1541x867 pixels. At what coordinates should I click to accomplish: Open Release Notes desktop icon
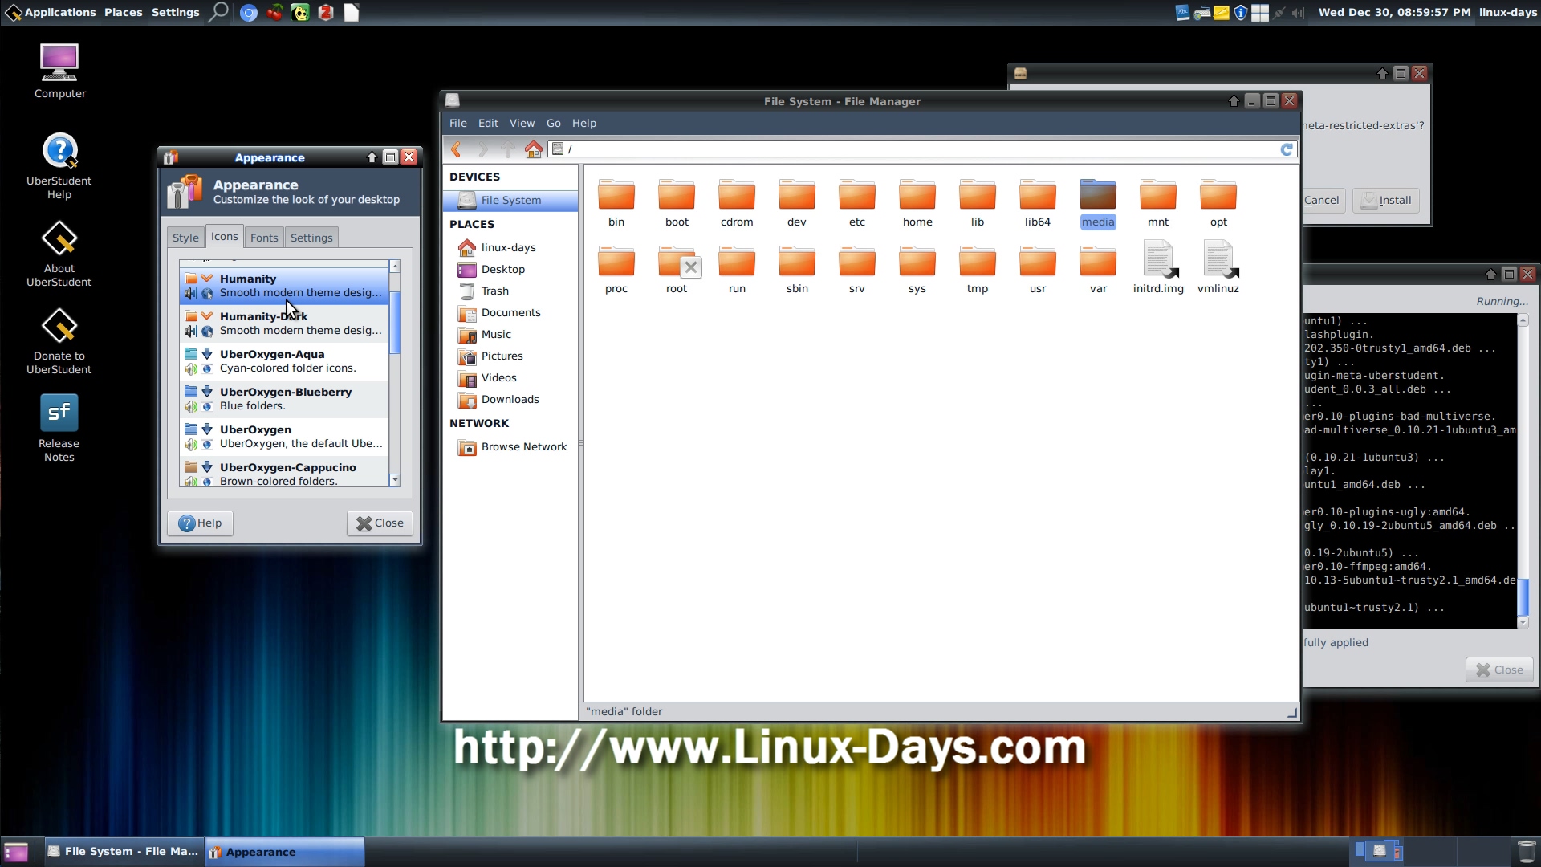[59, 428]
